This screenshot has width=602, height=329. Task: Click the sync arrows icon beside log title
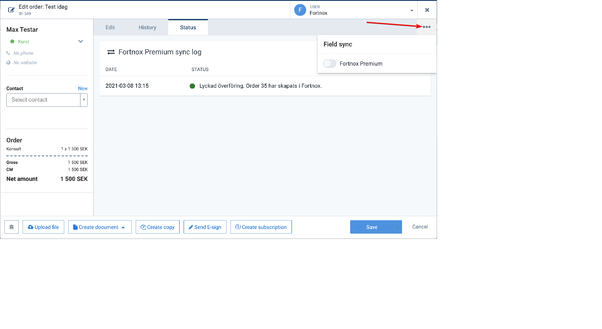click(111, 52)
